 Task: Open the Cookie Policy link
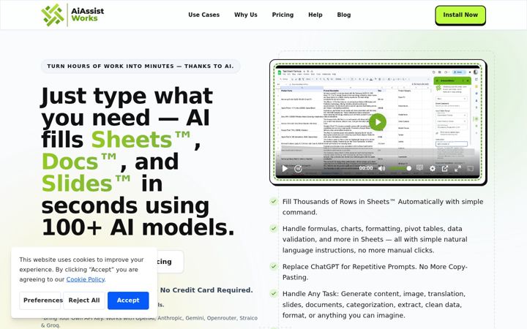pos(86,279)
